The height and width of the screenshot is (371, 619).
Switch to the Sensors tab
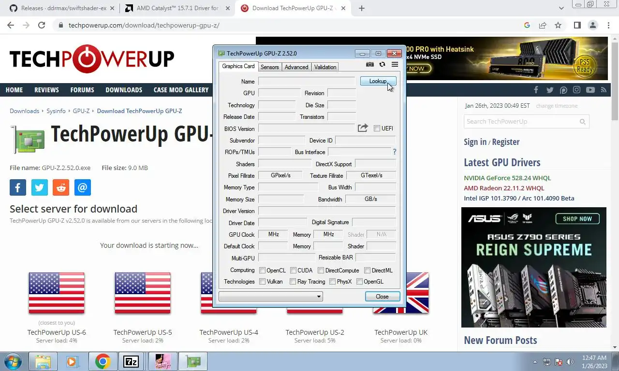click(270, 67)
